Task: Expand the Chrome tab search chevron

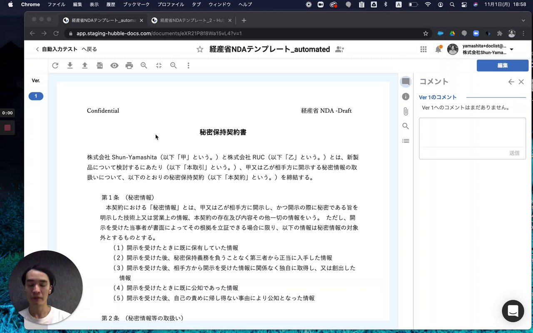Action: [x=523, y=20]
